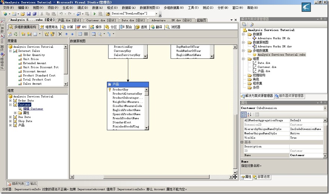The width and height of the screenshot is (329, 194).
Task: Open the 错误列表 panel tab
Action: [16, 184]
